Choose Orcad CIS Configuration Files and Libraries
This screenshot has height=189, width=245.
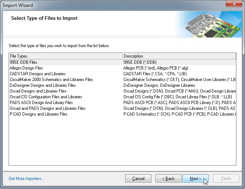(122, 97)
